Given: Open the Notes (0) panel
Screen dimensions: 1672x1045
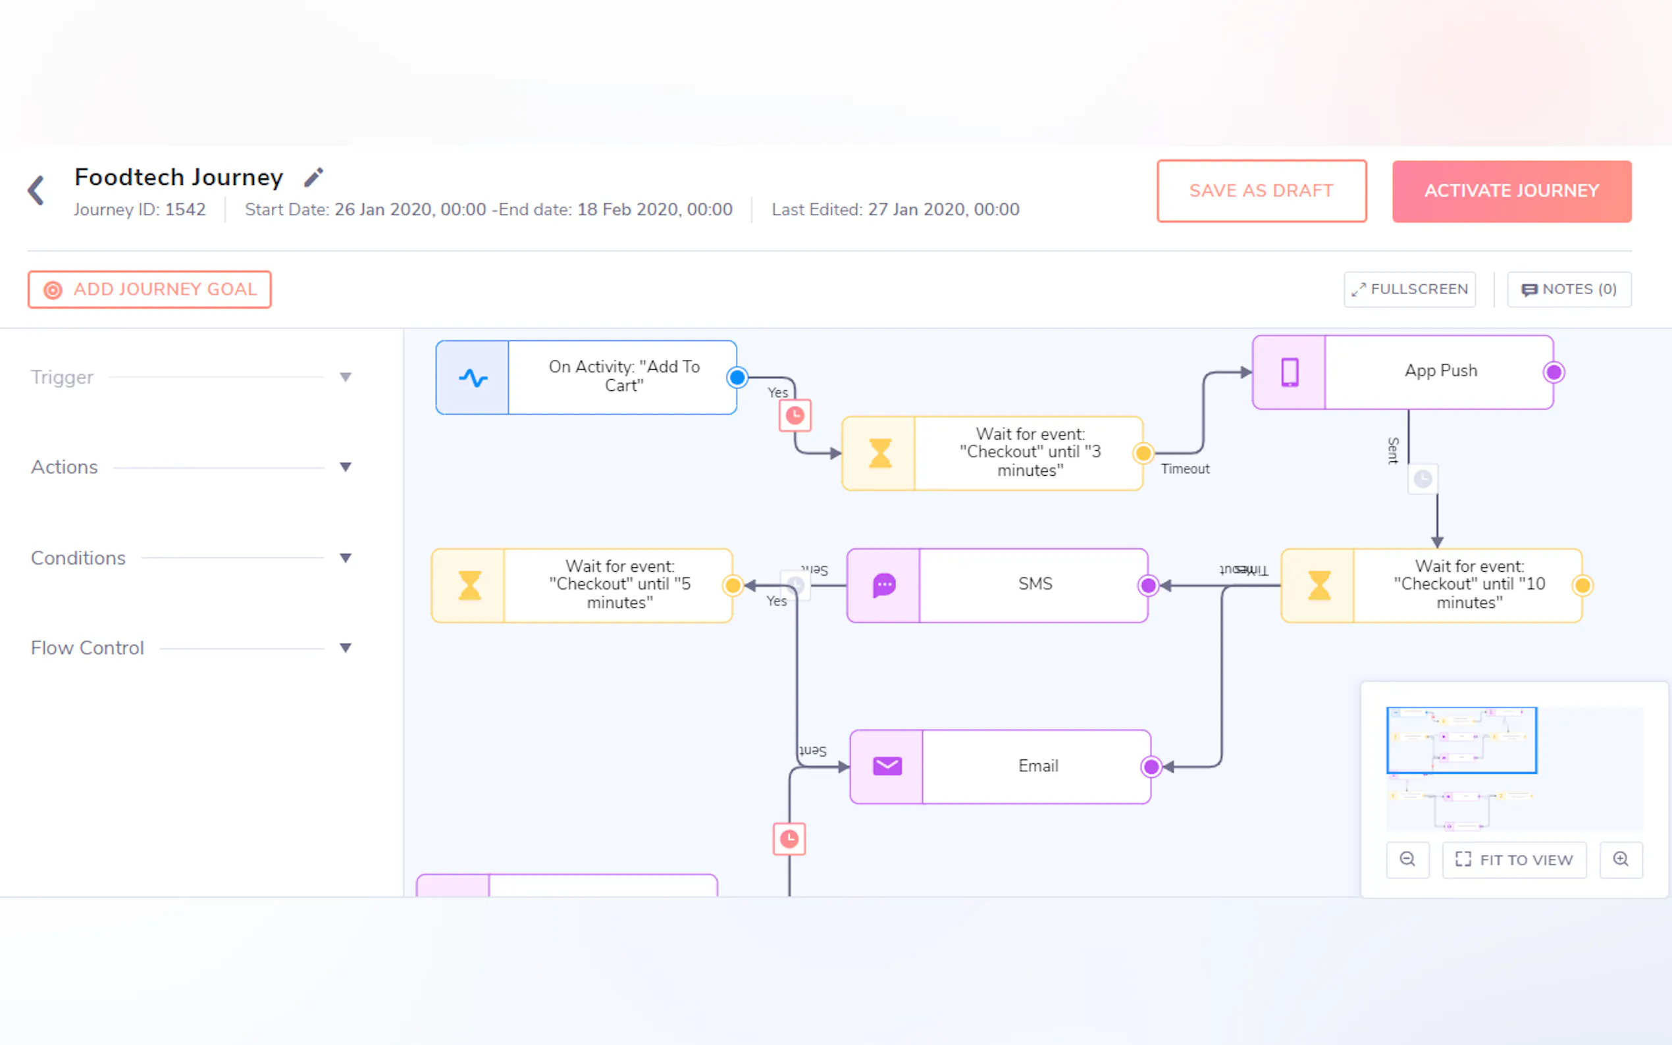Looking at the screenshot, I should 1568,289.
